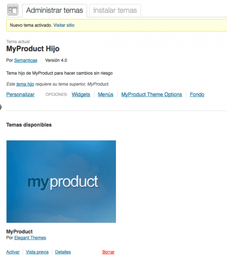227x263 pixels.
Task: Select the Fondo option link
Action: (x=197, y=95)
